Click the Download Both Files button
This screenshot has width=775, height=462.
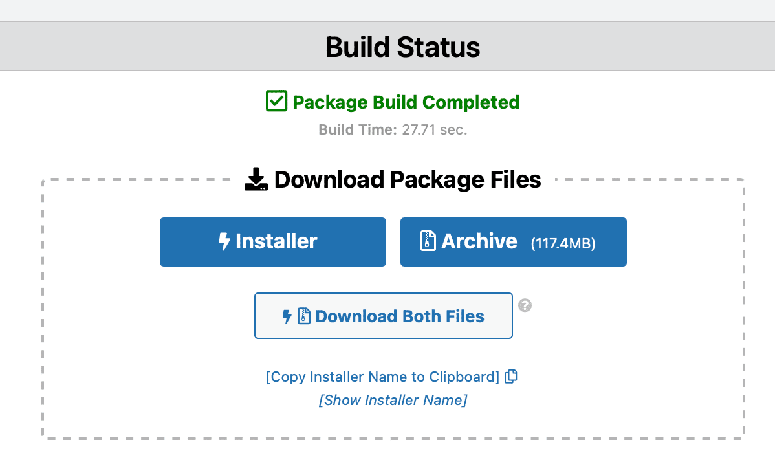point(383,316)
